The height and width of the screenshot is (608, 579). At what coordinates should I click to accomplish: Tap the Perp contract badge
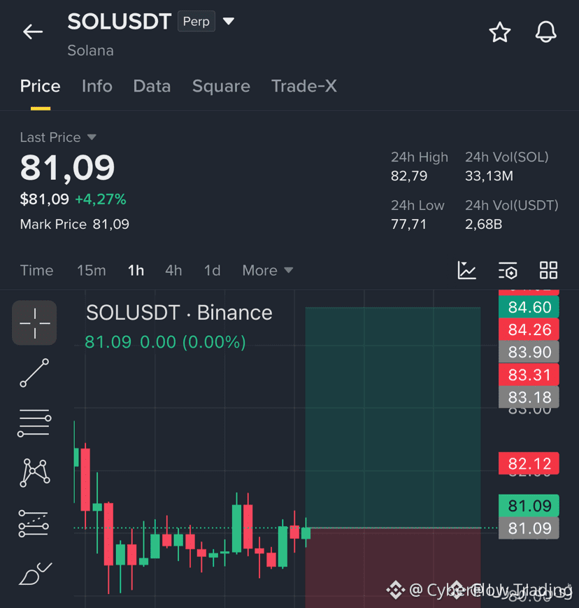click(x=196, y=21)
